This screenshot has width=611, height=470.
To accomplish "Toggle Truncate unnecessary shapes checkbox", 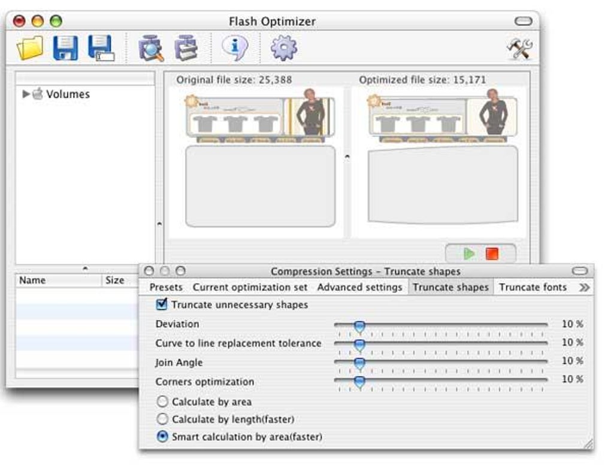I will point(161,304).
